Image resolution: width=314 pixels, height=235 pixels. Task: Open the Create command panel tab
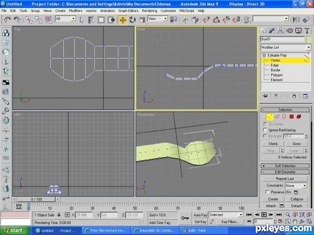263,31
